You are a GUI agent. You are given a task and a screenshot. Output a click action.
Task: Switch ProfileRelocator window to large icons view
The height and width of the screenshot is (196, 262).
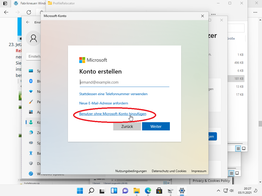coord(244,148)
